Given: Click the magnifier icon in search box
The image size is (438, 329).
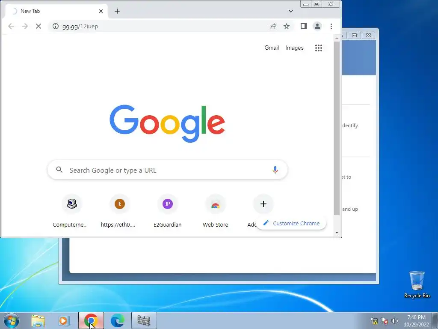Looking at the screenshot, I should click(x=59, y=170).
